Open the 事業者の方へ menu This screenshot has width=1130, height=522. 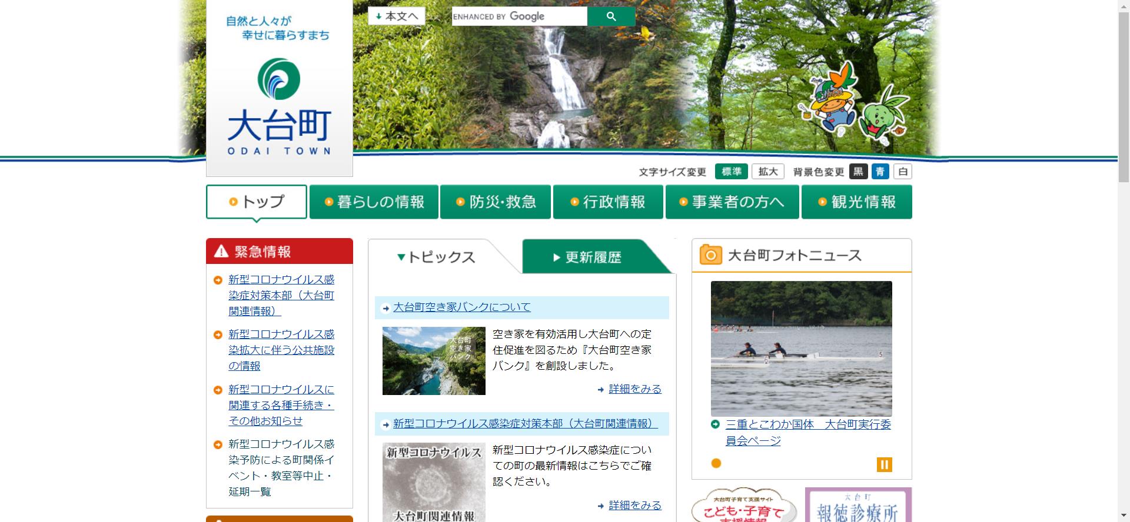pos(732,202)
